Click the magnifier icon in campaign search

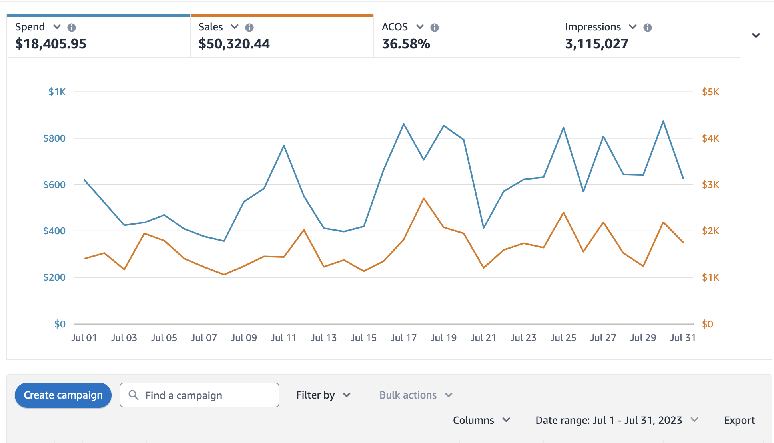134,395
